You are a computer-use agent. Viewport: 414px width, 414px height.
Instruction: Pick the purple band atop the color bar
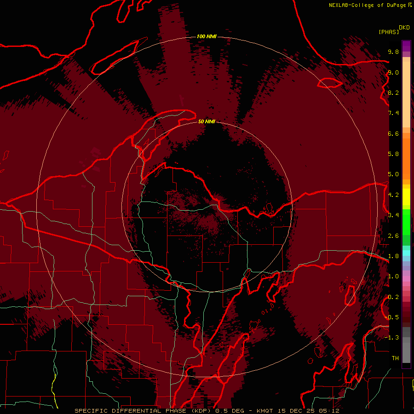click(x=406, y=46)
